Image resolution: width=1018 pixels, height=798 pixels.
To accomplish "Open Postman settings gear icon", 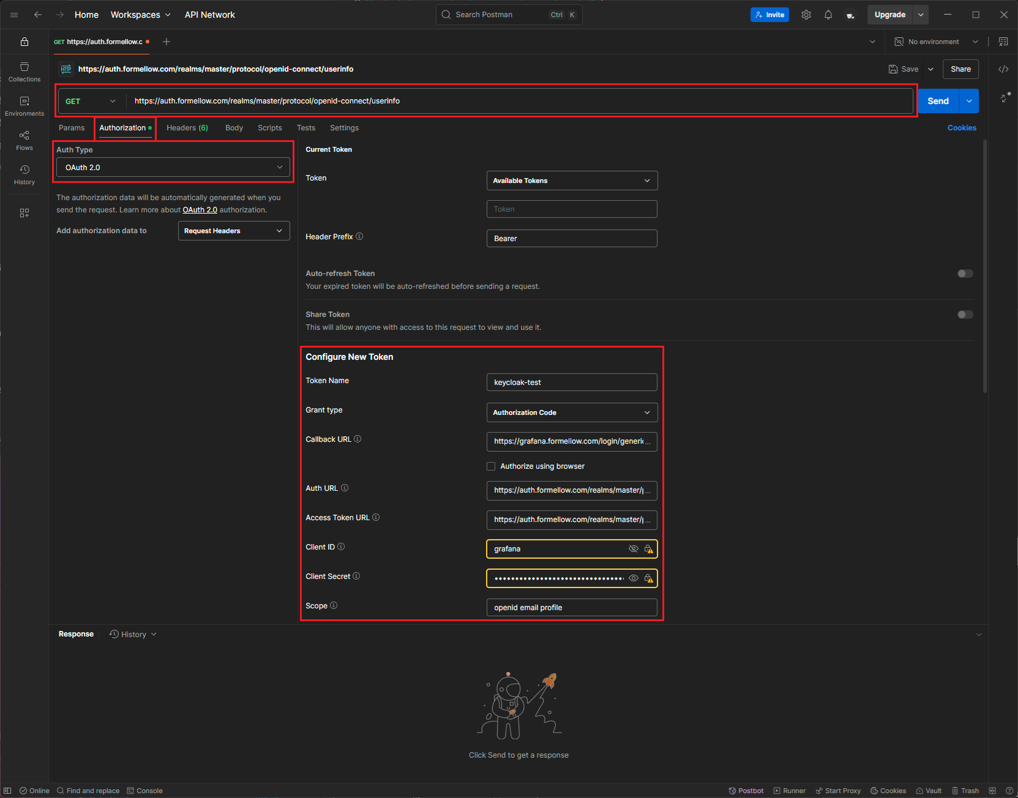I will pos(806,15).
